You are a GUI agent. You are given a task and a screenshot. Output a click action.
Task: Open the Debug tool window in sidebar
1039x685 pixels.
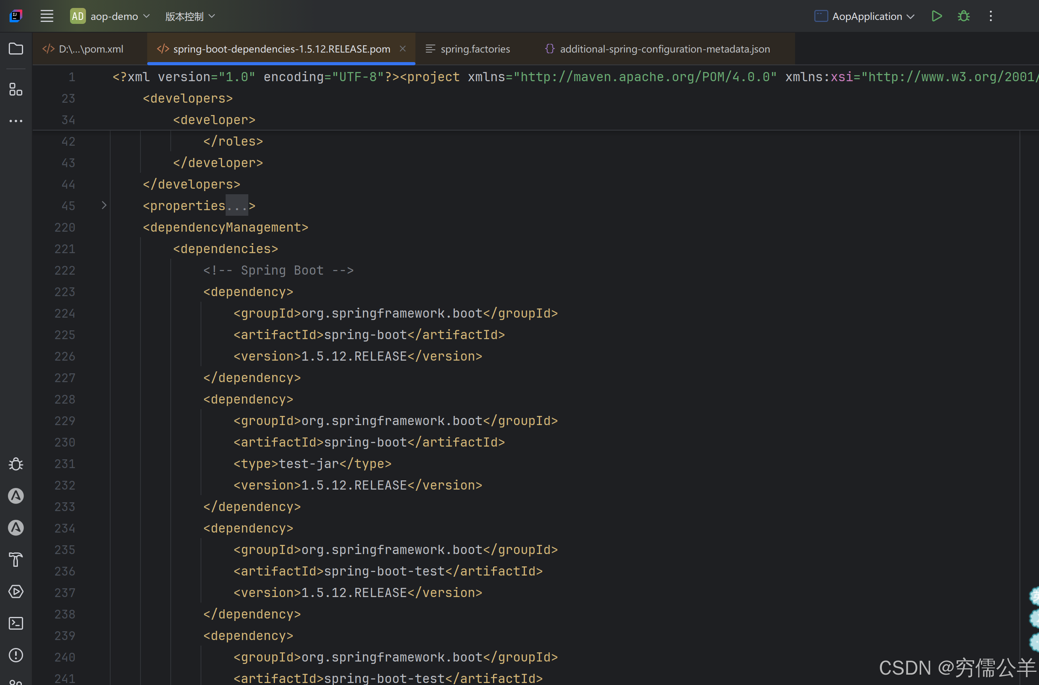16,464
